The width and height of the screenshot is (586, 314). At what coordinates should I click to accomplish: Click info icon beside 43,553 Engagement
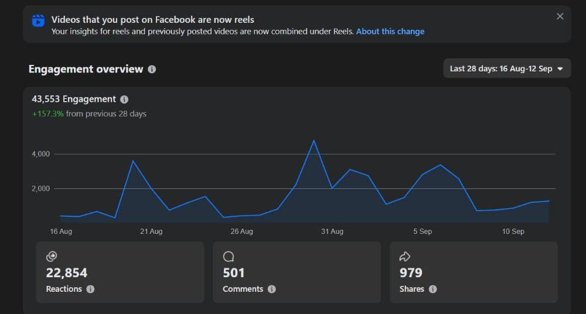124,99
